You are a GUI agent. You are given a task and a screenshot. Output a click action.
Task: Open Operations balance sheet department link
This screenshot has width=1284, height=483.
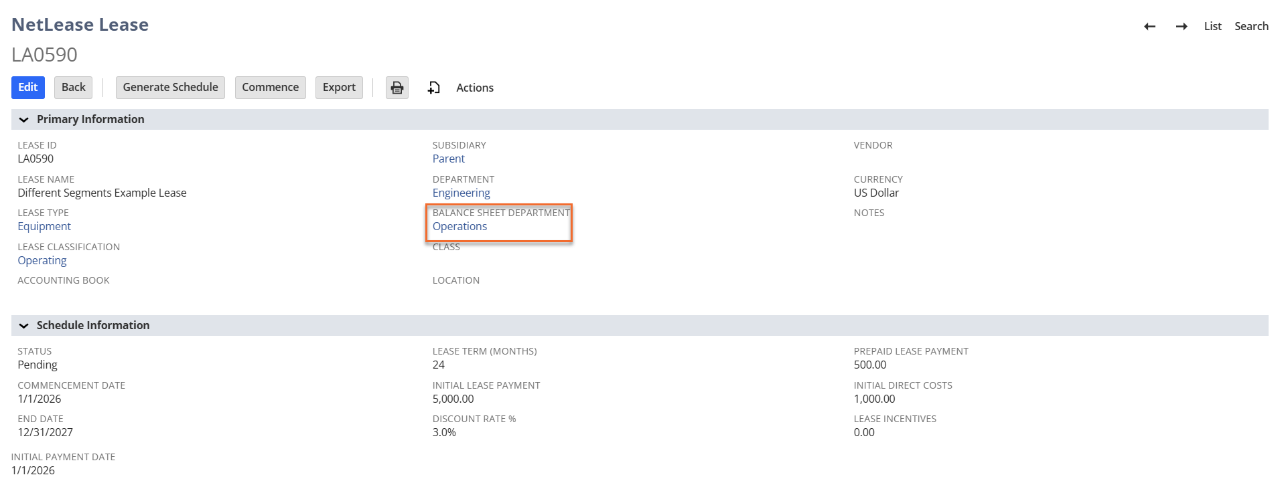(459, 227)
